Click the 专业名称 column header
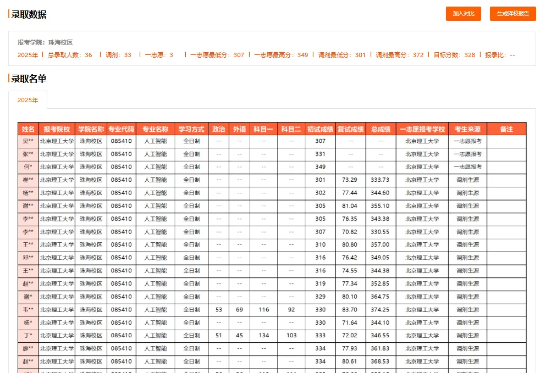The width and height of the screenshot is (557, 373). 155,129
